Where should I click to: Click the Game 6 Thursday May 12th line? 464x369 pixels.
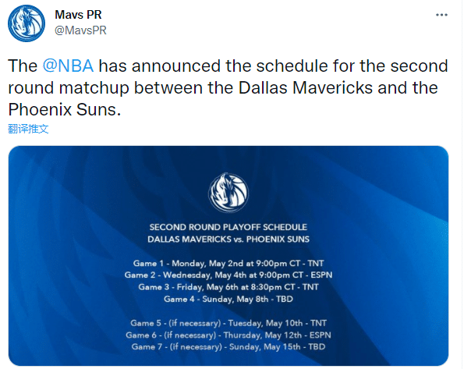[x=228, y=335]
